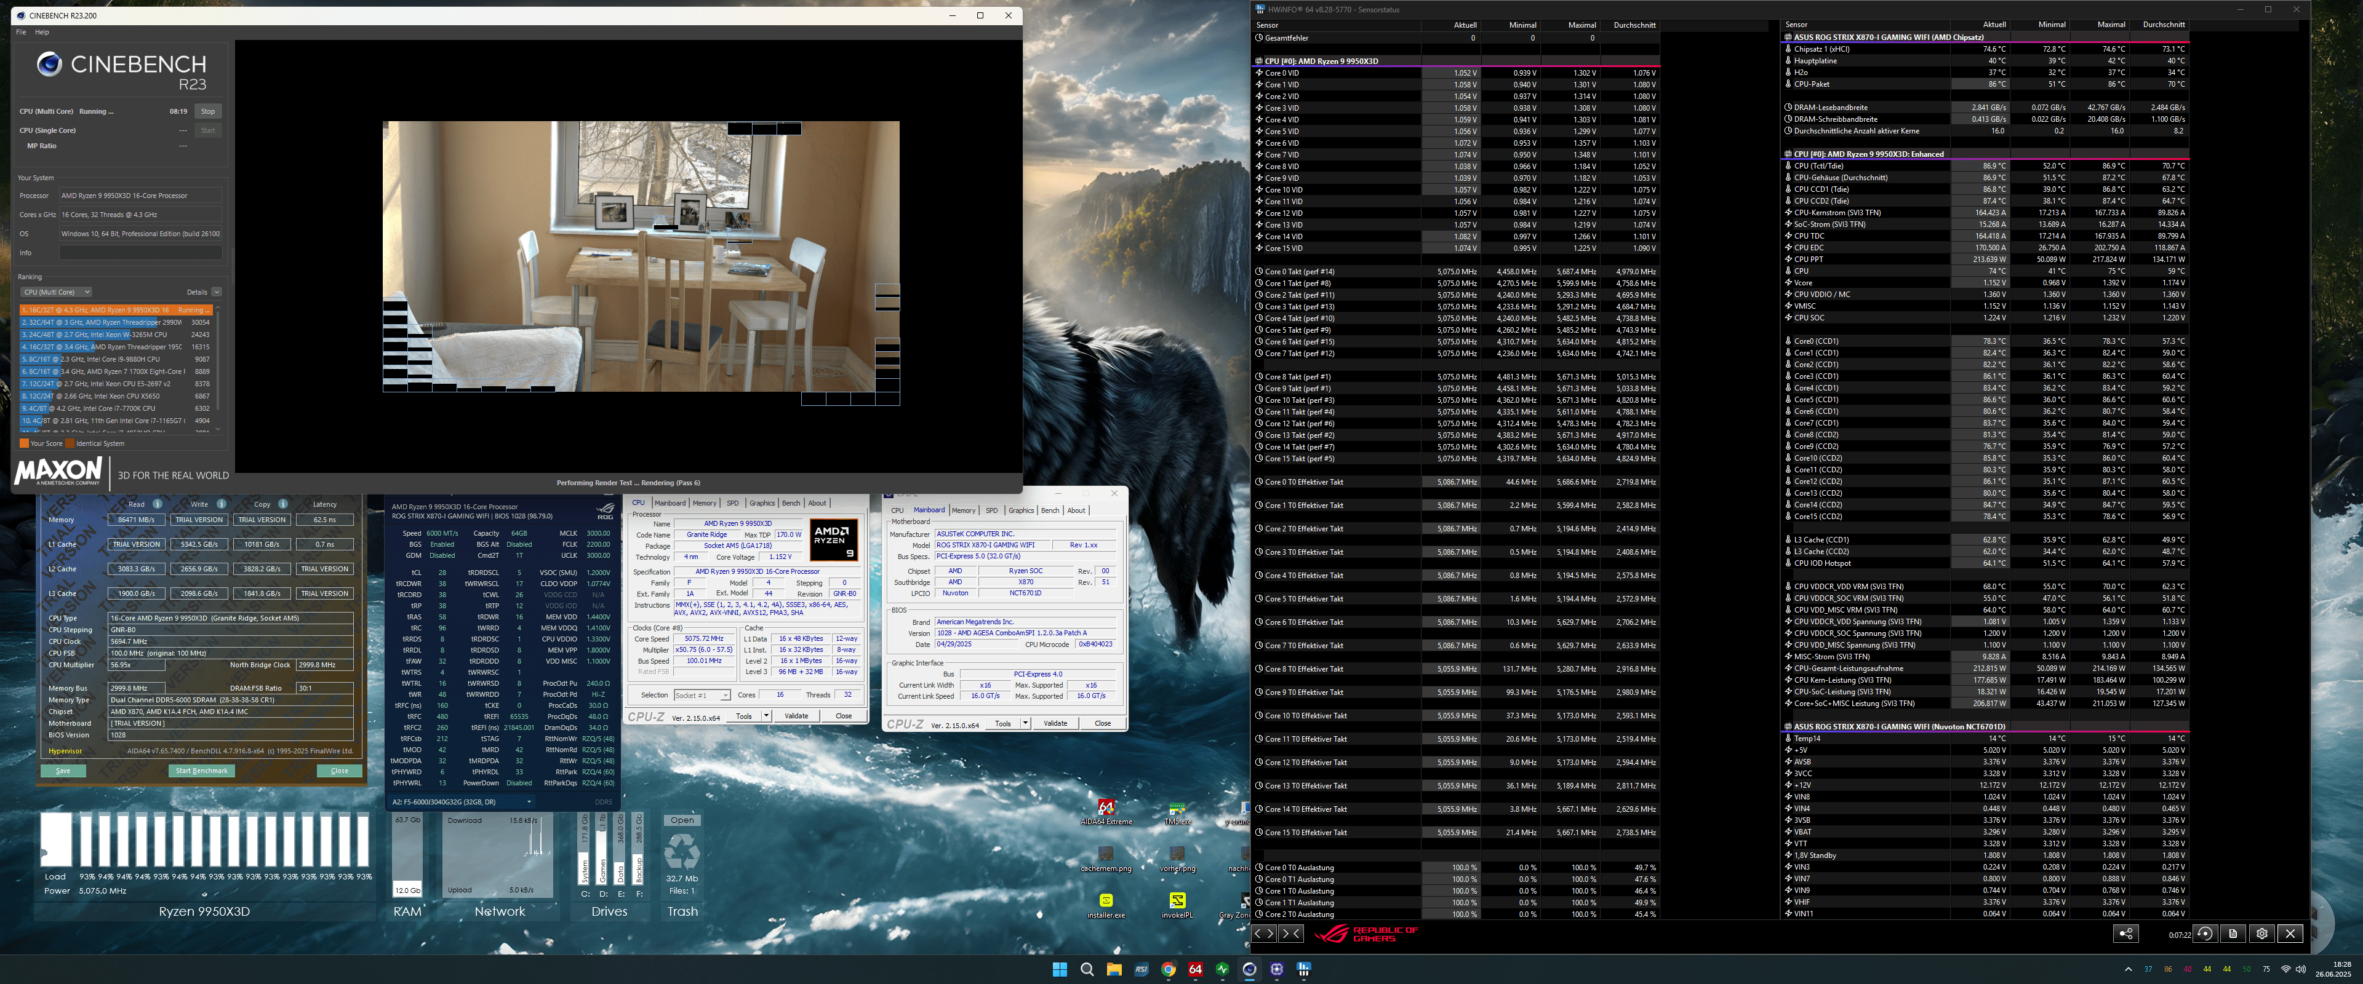Open the ranking type dropdown CPU (Multi Core)
The height and width of the screenshot is (984, 2363).
(x=57, y=293)
